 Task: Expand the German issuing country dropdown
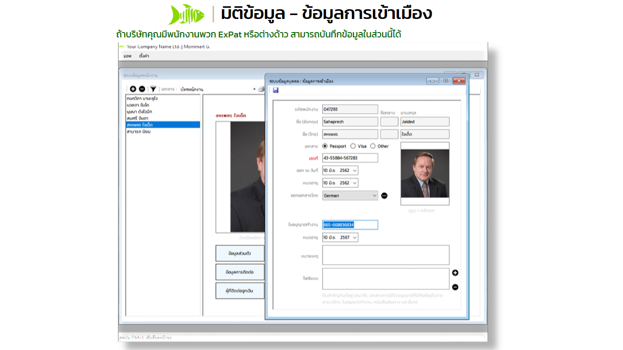point(374,195)
